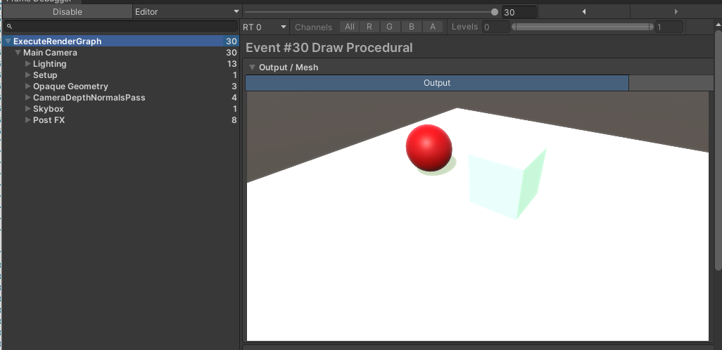Expand the Lighting tree node
The width and height of the screenshot is (722, 350).
[28, 63]
